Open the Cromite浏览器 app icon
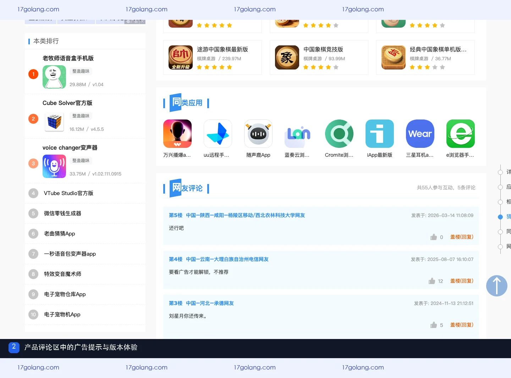Viewport: 511px width, 378px height. [339, 134]
